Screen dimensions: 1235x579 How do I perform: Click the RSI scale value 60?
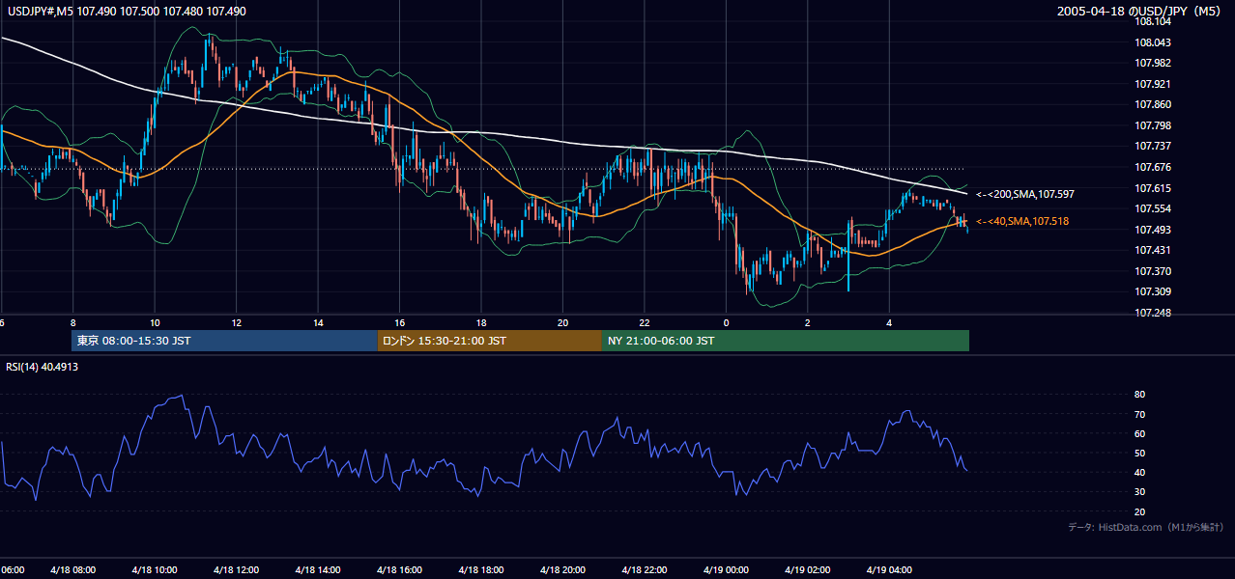[x=1140, y=433]
